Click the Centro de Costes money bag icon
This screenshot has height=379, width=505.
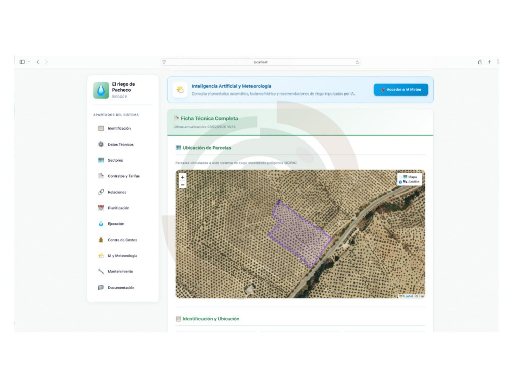point(101,240)
